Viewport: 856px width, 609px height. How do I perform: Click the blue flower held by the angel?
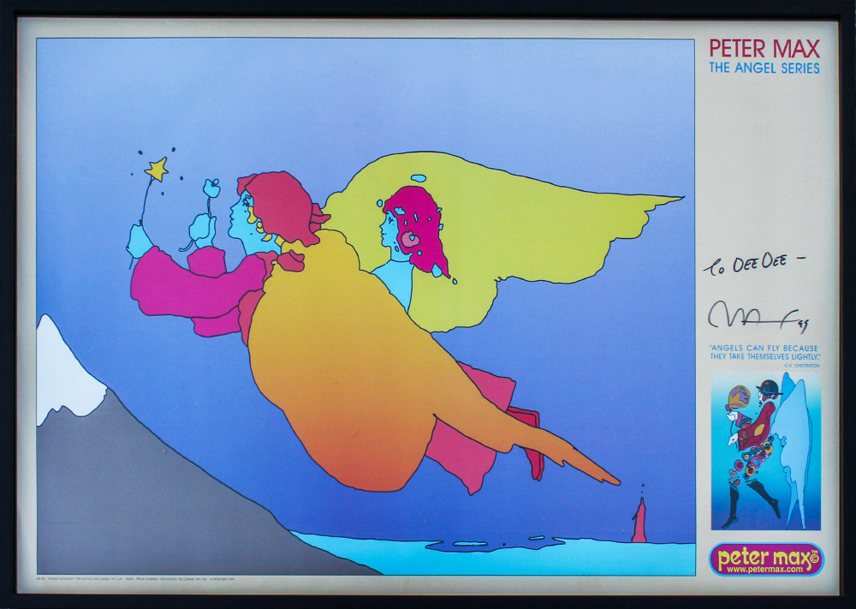click(x=211, y=188)
